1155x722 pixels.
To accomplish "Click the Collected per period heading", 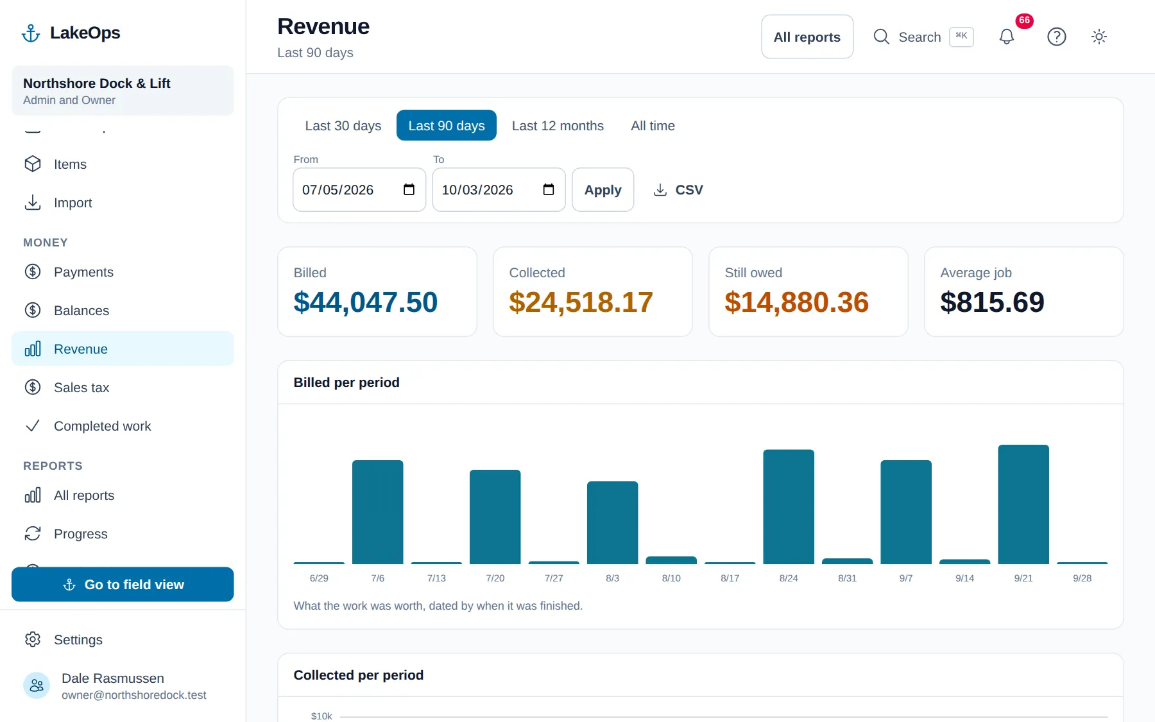I will [x=359, y=675].
